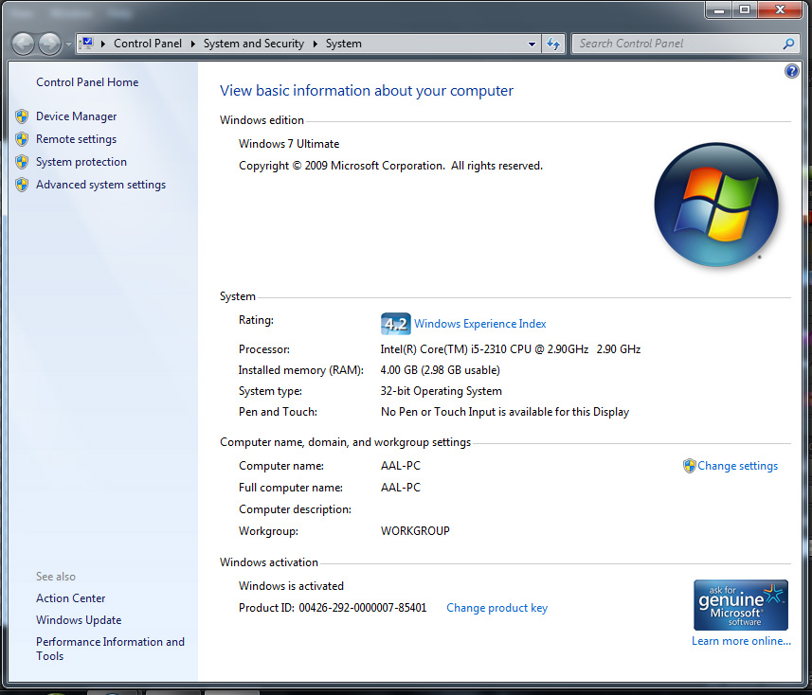Click the Refresh button in address bar
The height and width of the screenshot is (695, 812).
pos(553,44)
